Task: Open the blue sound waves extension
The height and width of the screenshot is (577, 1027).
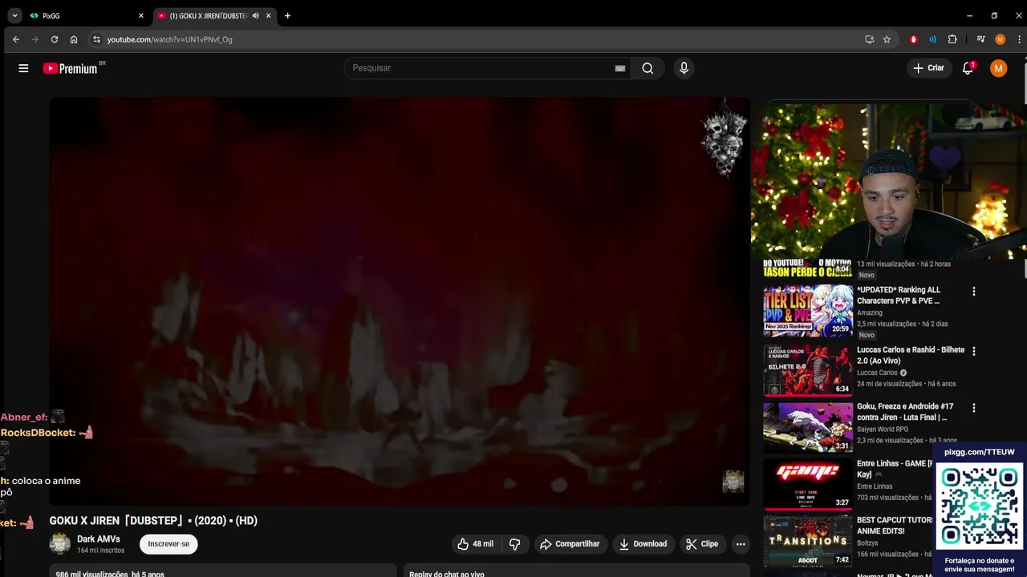Action: pos(933,39)
